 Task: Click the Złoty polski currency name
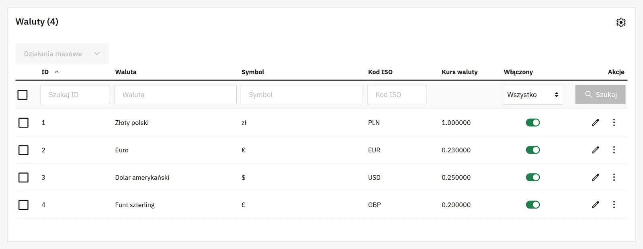[132, 123]
